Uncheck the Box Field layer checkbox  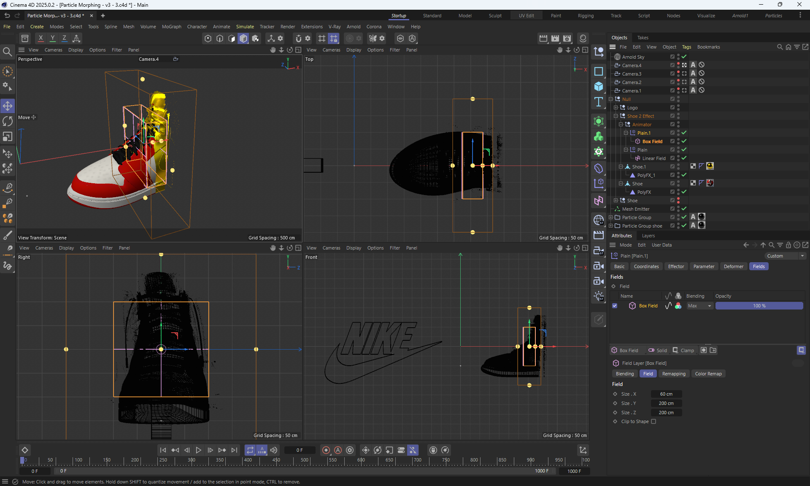(615, 306)
